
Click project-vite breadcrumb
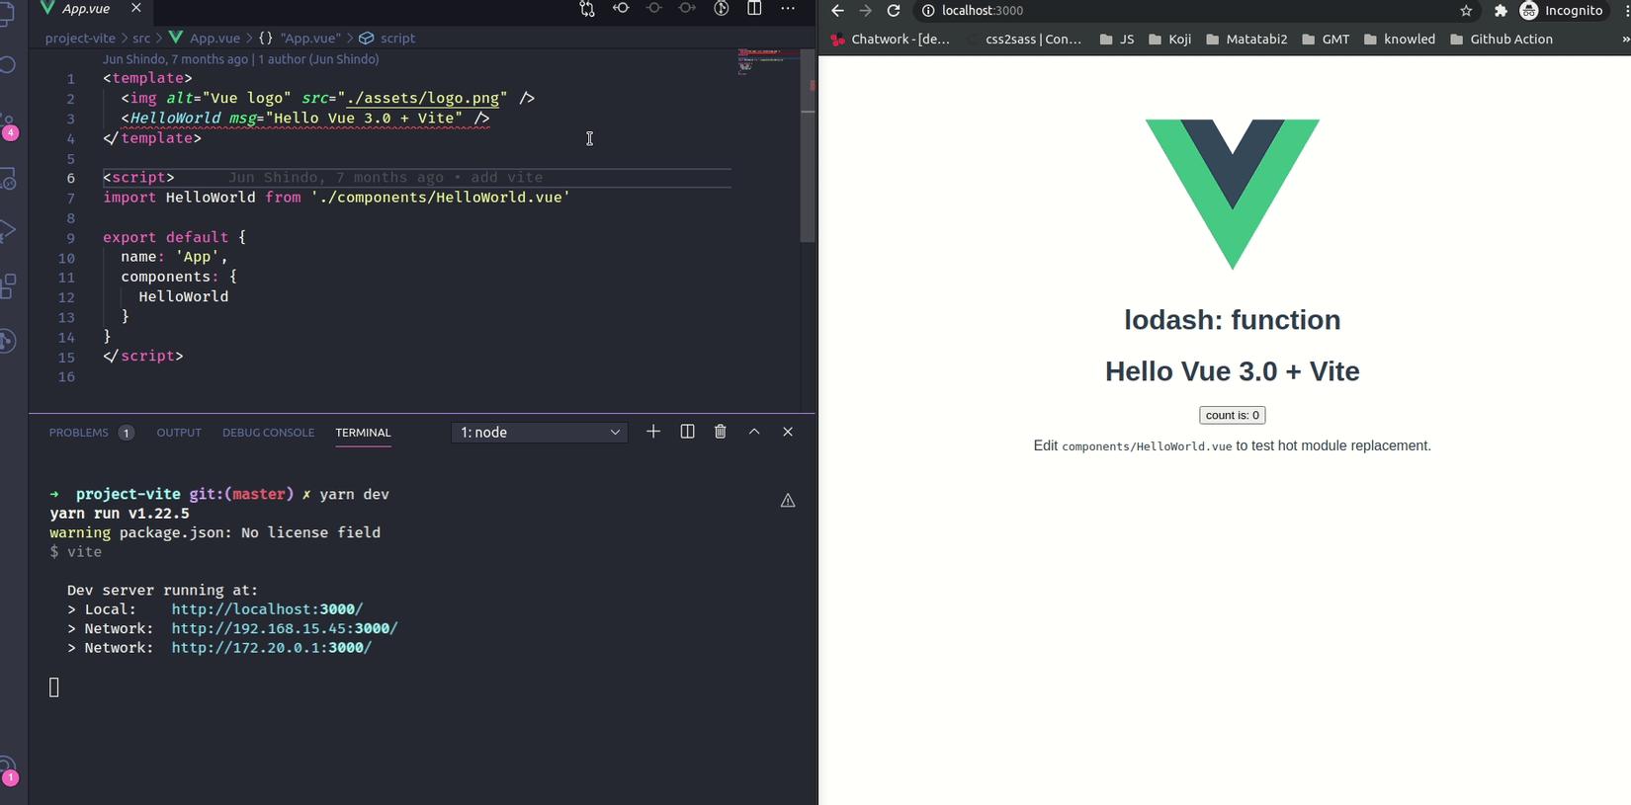point(80,39)
